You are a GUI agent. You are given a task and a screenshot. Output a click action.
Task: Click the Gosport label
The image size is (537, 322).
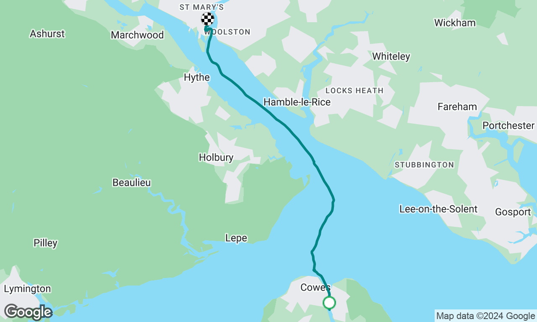coord(513,212)
